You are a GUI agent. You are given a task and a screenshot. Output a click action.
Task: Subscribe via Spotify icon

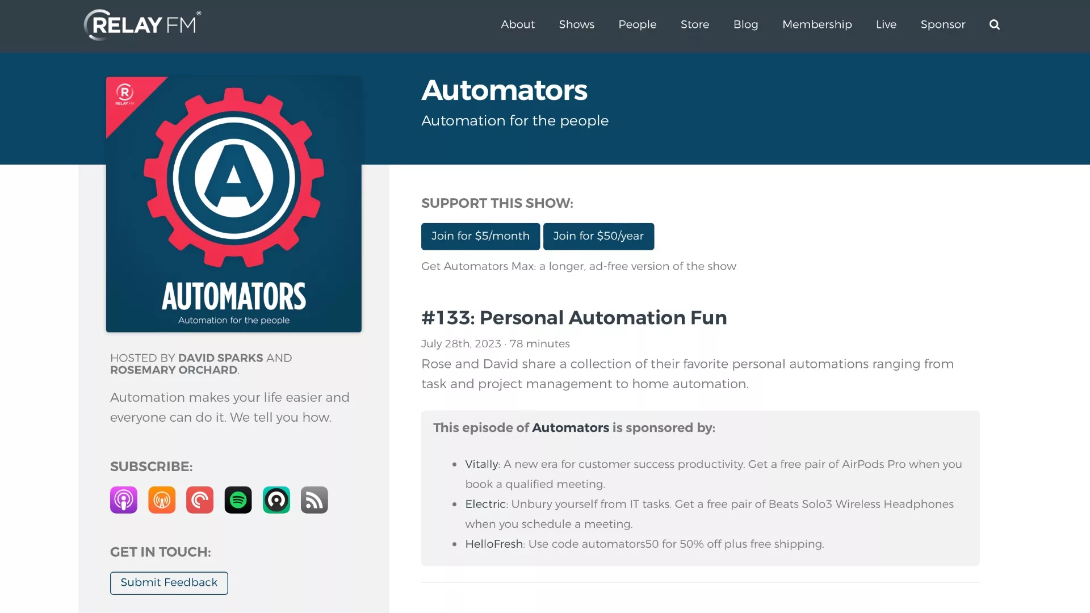point(238,500)
